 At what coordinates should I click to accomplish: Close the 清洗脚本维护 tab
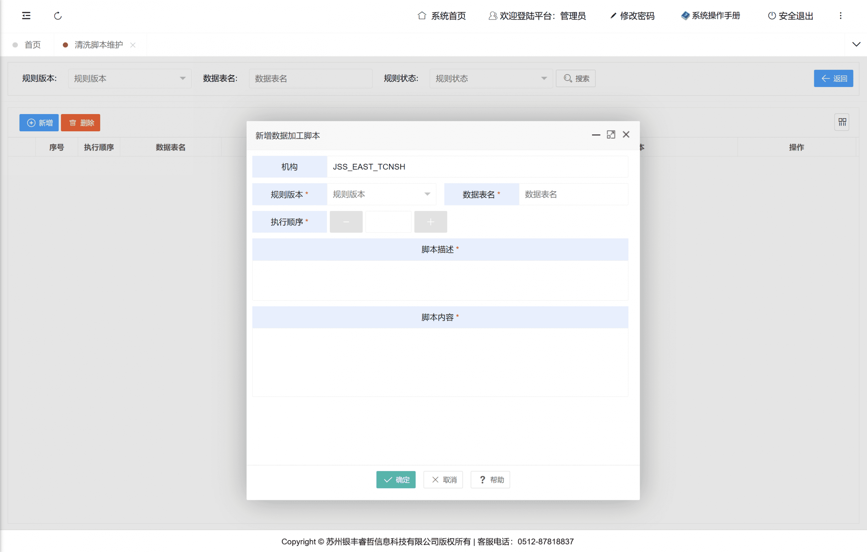[x=133, y=45]
